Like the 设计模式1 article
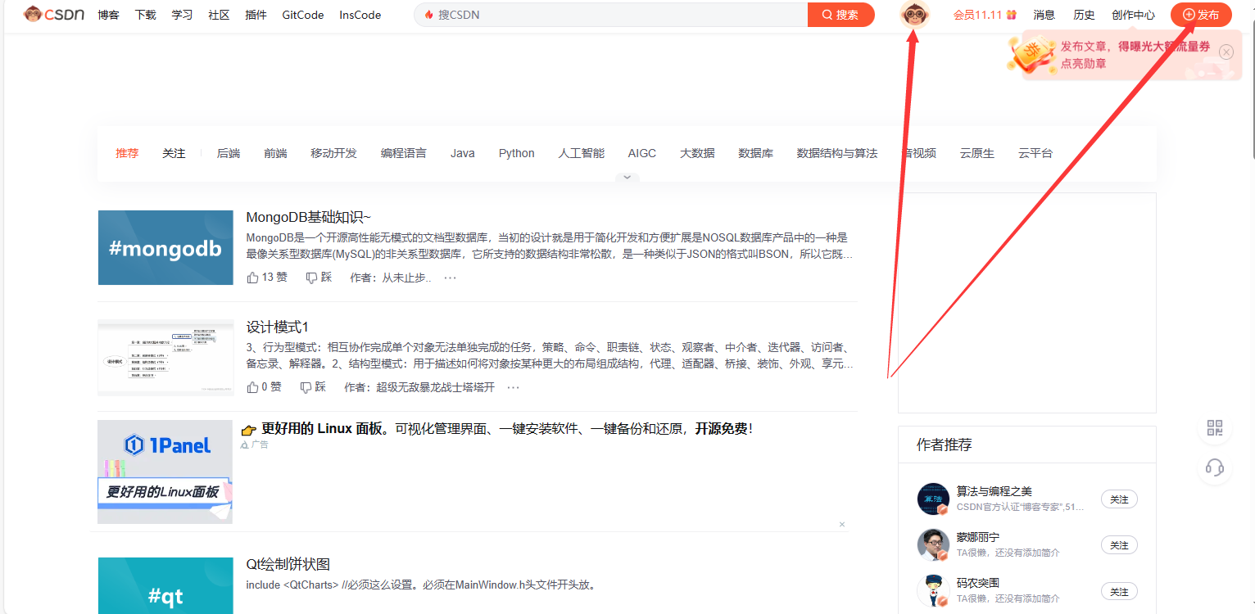This screenshot has height=614, width=1255. (264, 387)
